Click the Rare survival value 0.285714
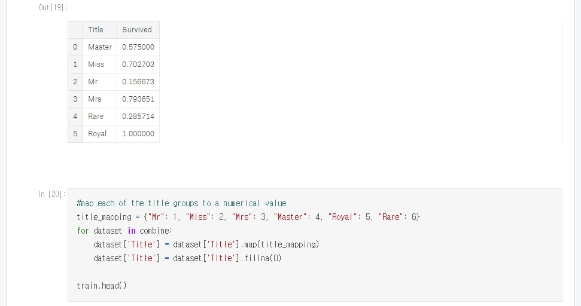 pos(138,116)
